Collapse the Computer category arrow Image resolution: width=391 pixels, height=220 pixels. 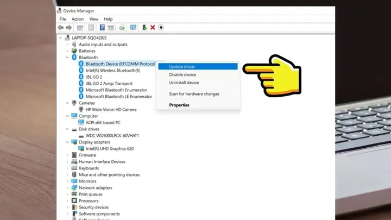pyautogui.click(x=67, y=116)
